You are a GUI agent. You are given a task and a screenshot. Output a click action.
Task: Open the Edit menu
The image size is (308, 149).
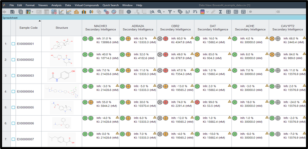click(20, 5)
